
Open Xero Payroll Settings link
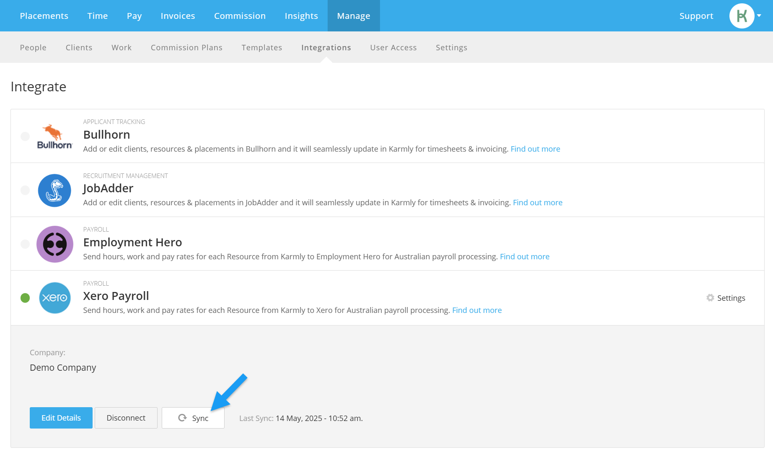click(726, 298)
